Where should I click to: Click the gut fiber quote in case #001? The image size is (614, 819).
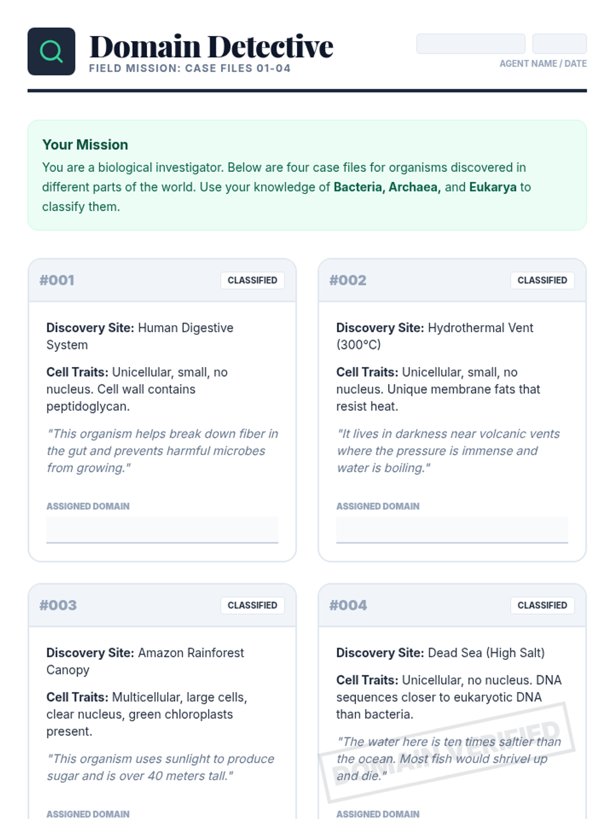coord(162,450)
